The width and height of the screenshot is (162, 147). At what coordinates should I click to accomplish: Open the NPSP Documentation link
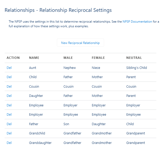(137, 22)
